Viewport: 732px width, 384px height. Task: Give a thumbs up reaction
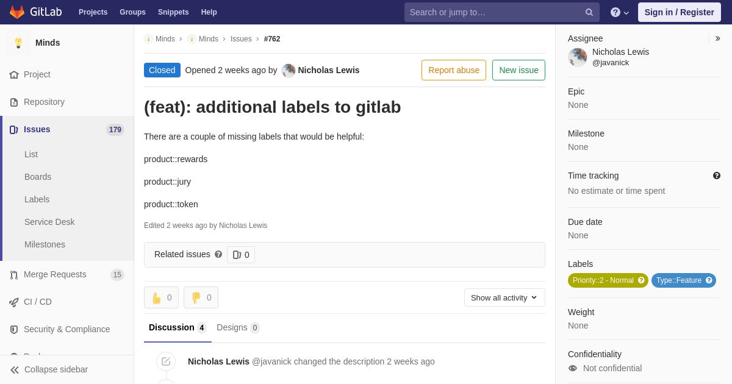click(161, 297)
